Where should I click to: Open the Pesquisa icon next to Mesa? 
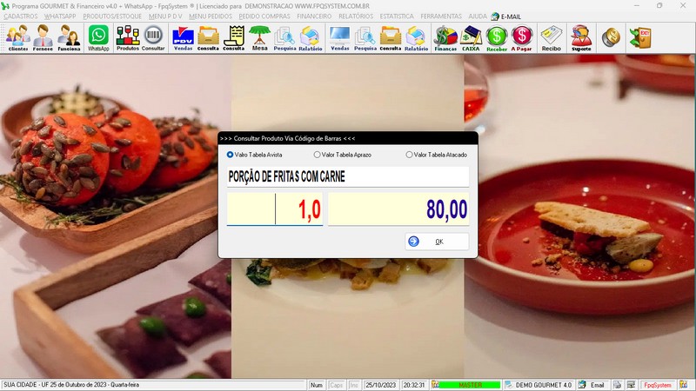pos(284,37)
